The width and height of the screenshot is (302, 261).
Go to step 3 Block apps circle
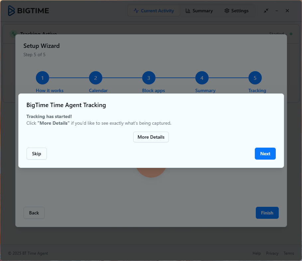coord(149,78)
